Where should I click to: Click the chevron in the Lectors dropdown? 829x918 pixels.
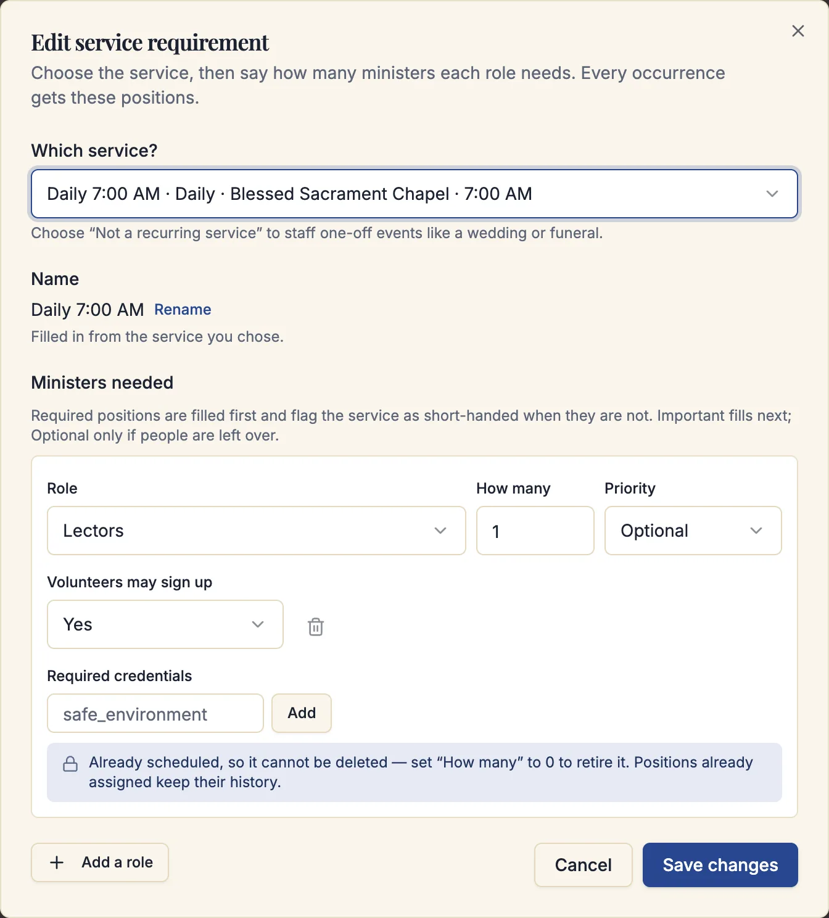point(440,531)
